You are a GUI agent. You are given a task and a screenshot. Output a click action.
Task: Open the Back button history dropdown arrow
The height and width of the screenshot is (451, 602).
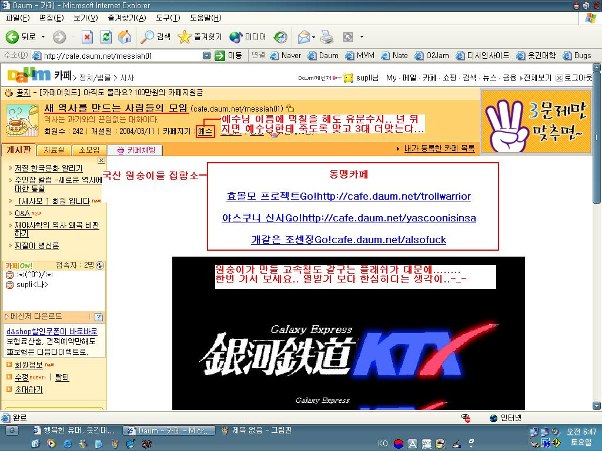click(43, 37)
